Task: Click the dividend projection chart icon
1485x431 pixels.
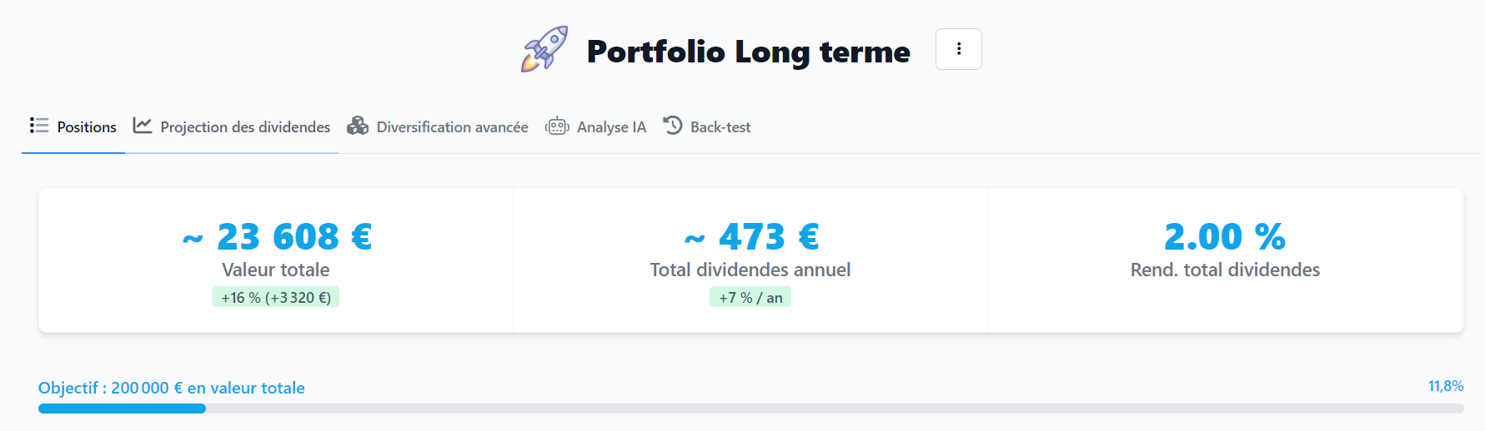Action: pos(143,126)
